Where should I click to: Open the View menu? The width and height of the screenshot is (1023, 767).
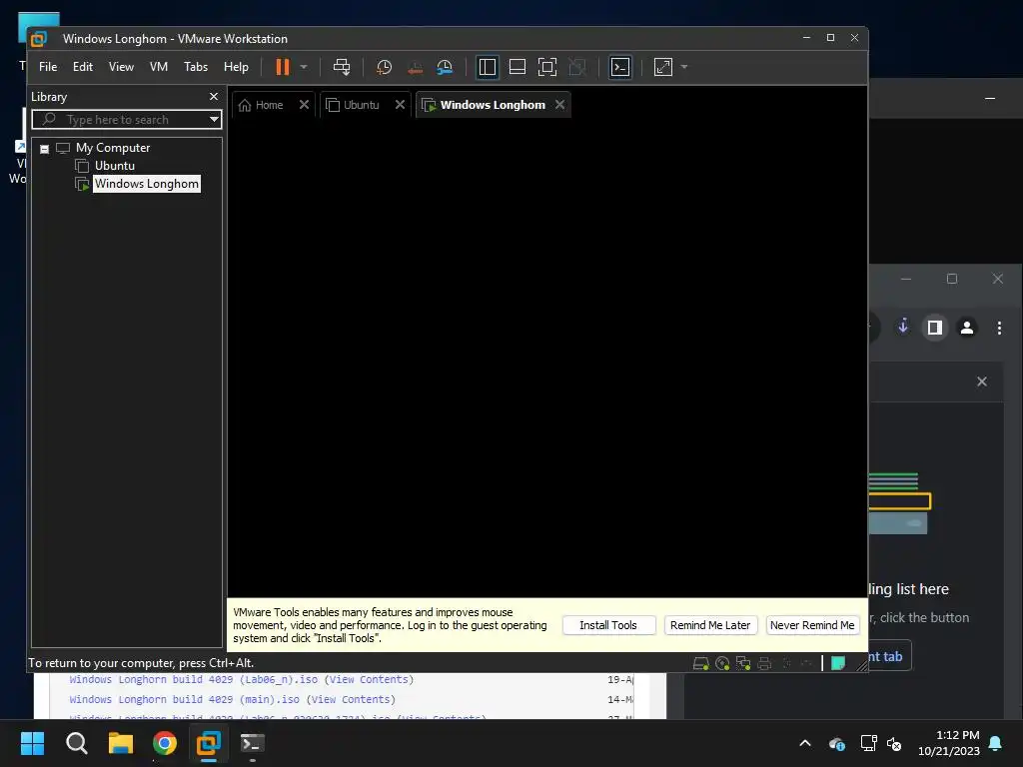(121, 67)
